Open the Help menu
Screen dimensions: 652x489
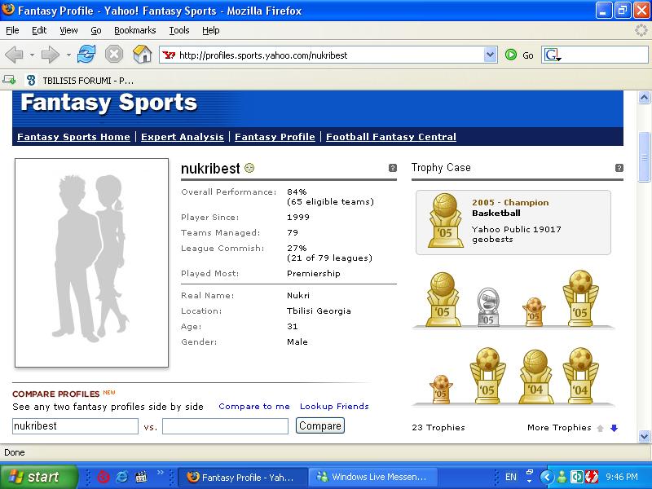(x=211, y=30)
